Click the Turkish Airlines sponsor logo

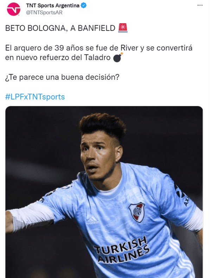pos(122,250)
